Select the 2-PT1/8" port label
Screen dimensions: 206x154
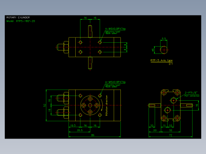pyautogui.click(x=191, y=93)
